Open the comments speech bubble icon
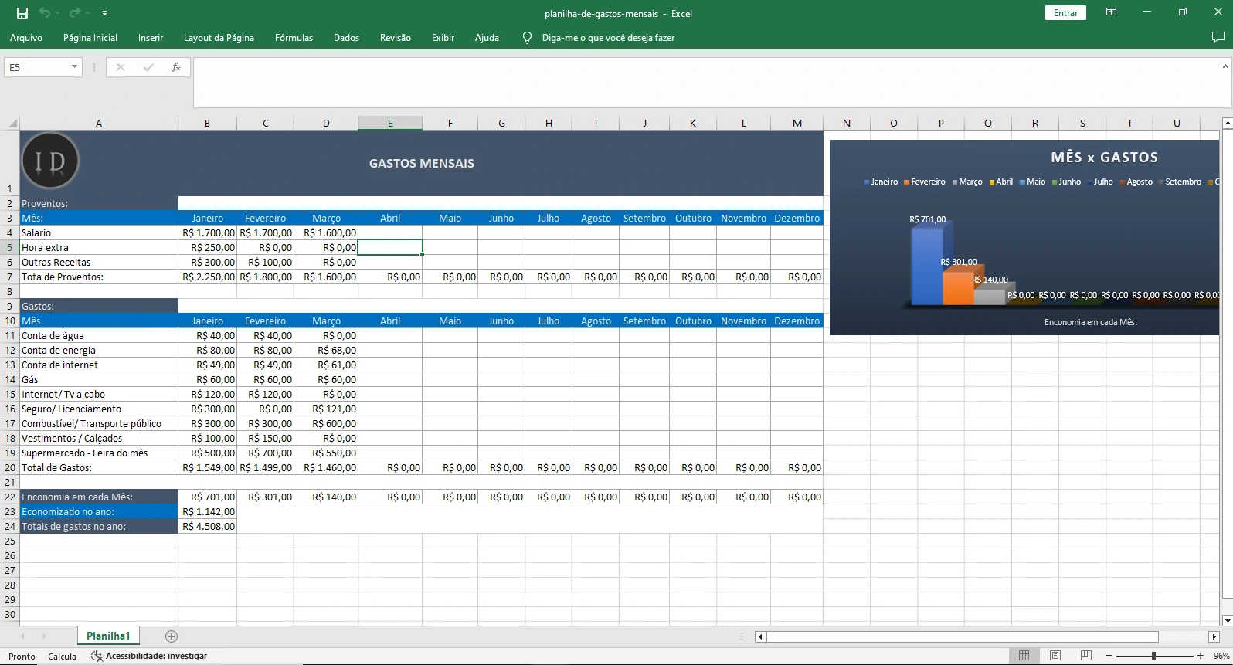Image resolution: width=1233 pixels, height=665 pixels. point(1218,37)
